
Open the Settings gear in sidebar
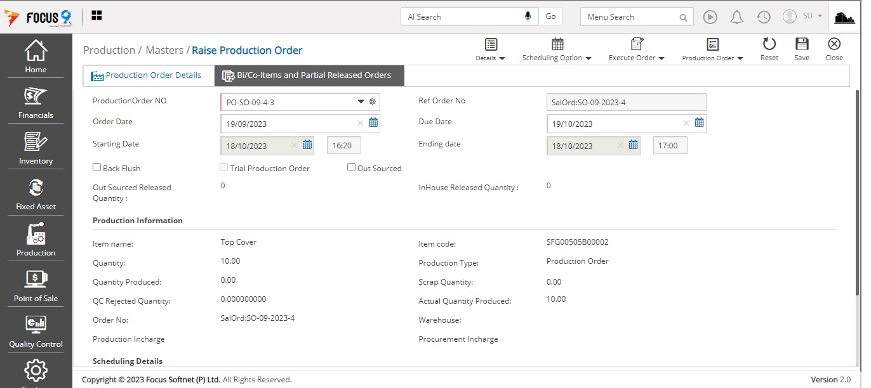pyautogui.click(x=36, y=370)
